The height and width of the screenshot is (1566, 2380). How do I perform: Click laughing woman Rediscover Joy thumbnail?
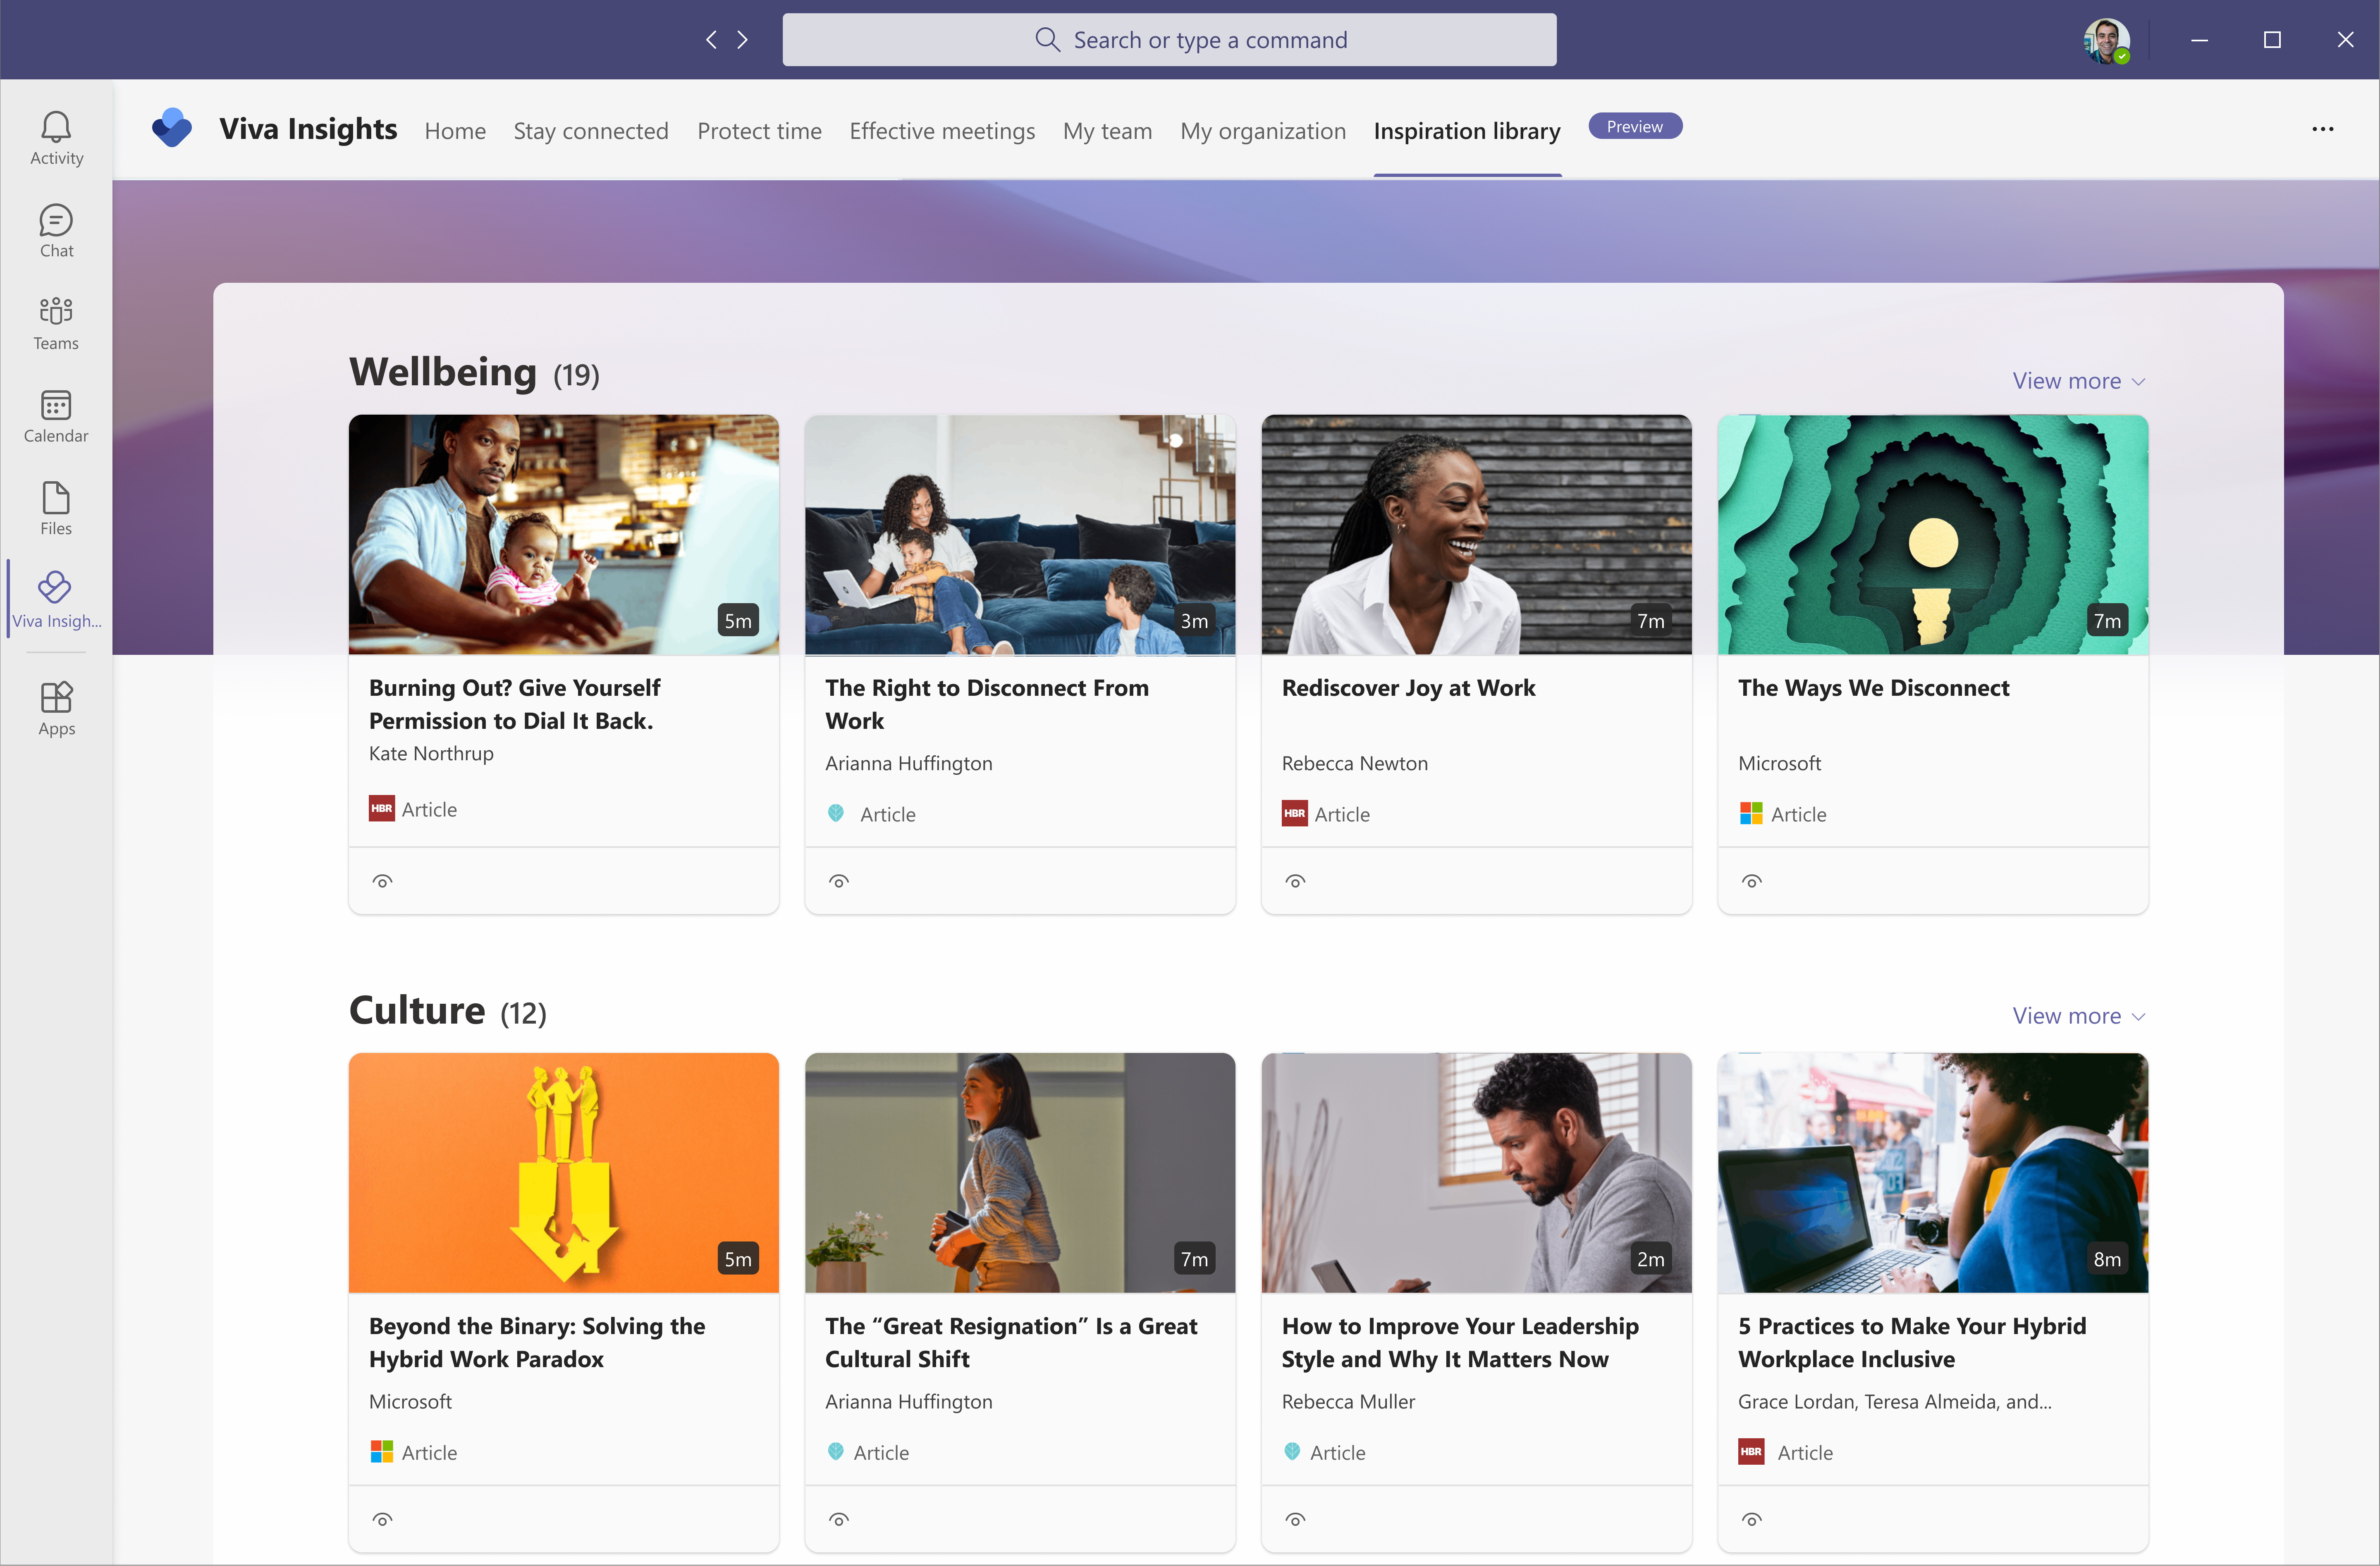tap(1476, 535)
